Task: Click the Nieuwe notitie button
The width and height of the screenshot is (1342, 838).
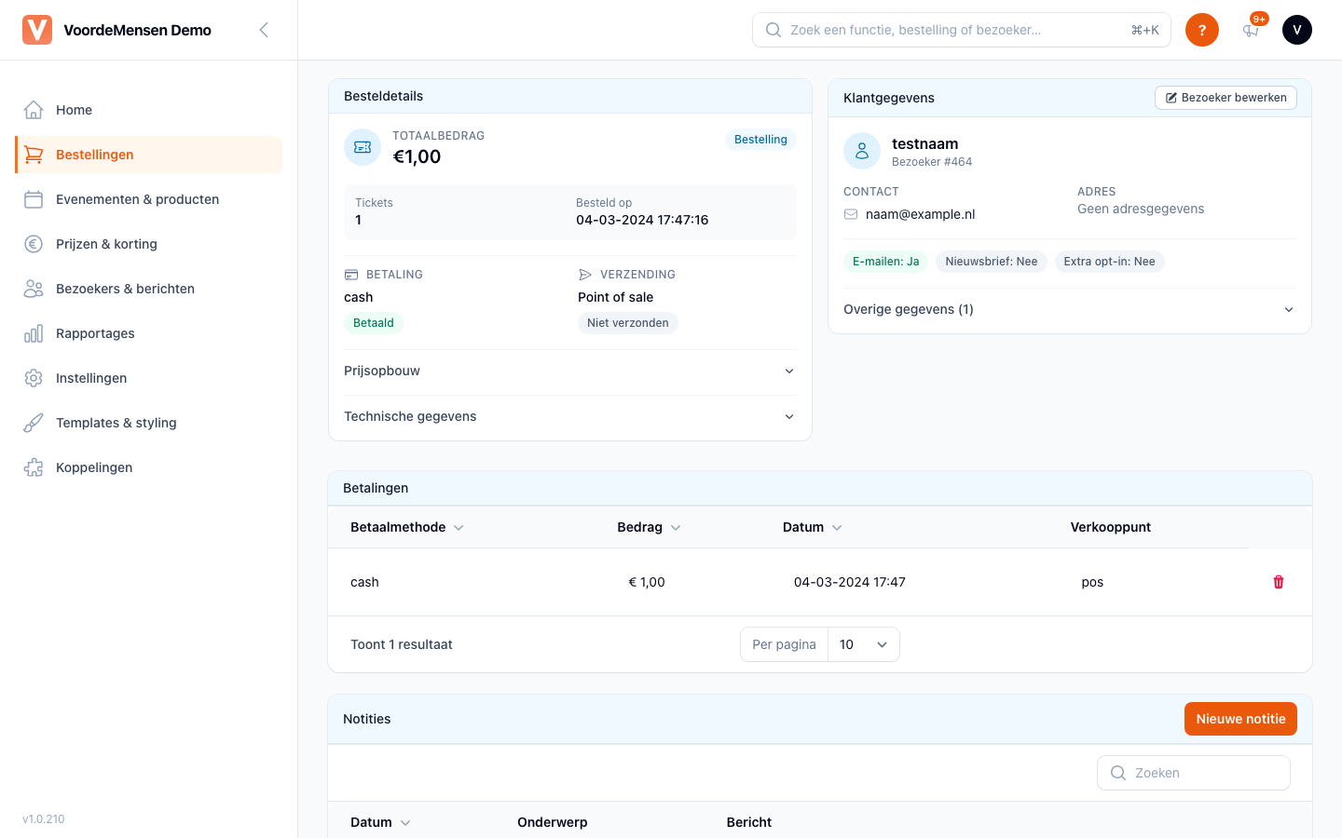Action: (1240, 719)
